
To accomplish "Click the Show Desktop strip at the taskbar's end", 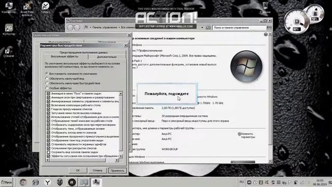I will [330, 182].
